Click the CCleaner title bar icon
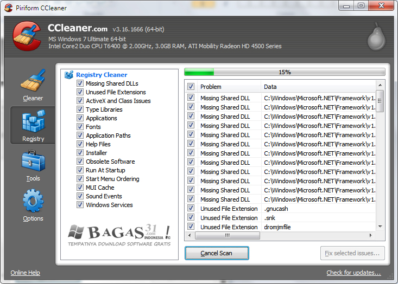Screen dimensions: 398x284 click(8, 8)
